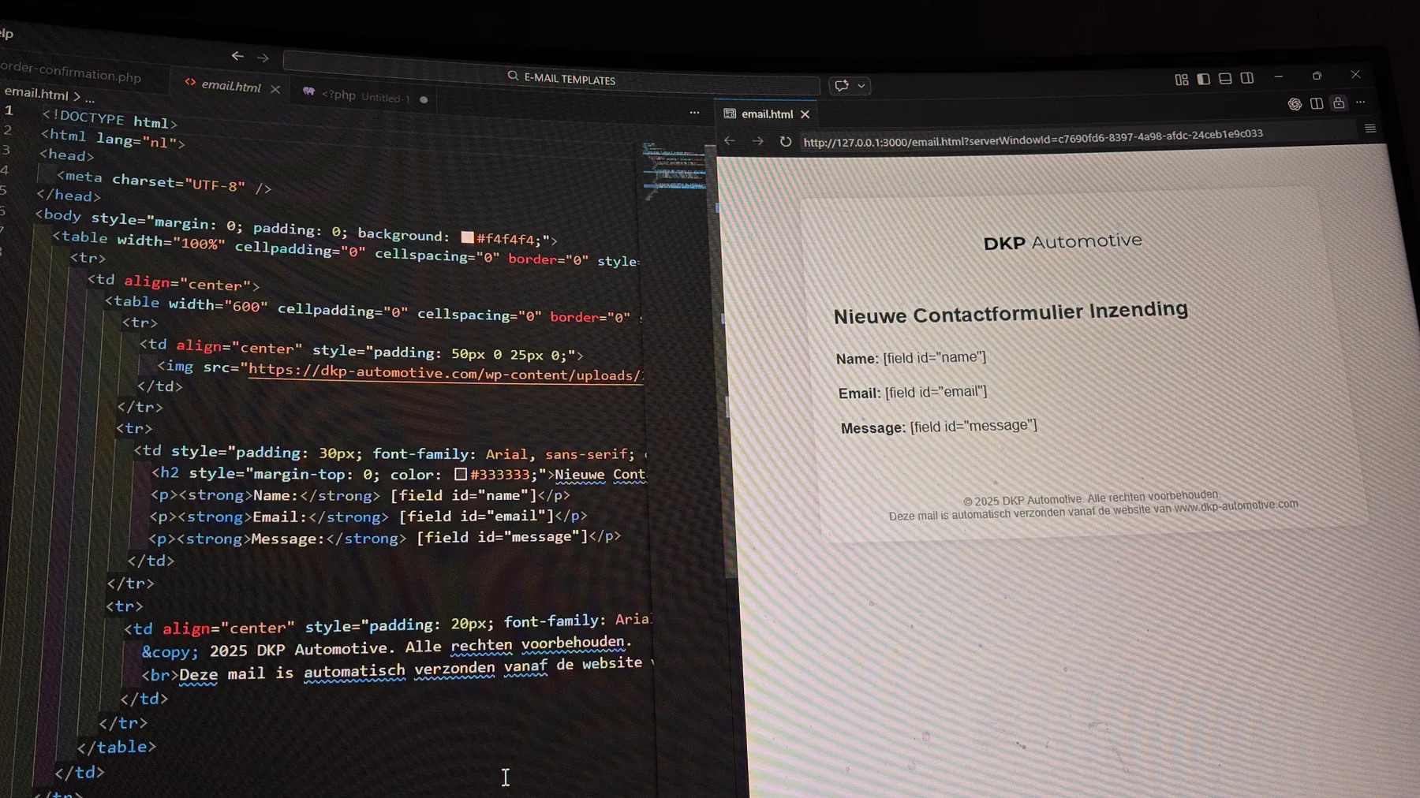Select the email.html preview tab

click(767, 114)
